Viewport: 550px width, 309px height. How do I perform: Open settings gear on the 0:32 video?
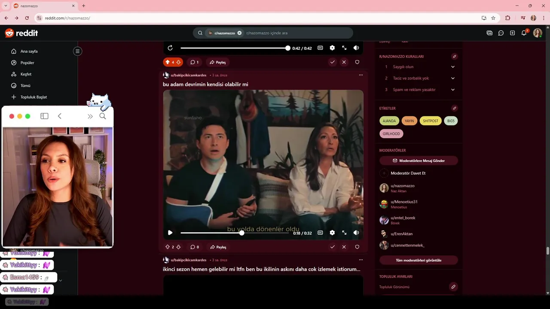(332, 233)
